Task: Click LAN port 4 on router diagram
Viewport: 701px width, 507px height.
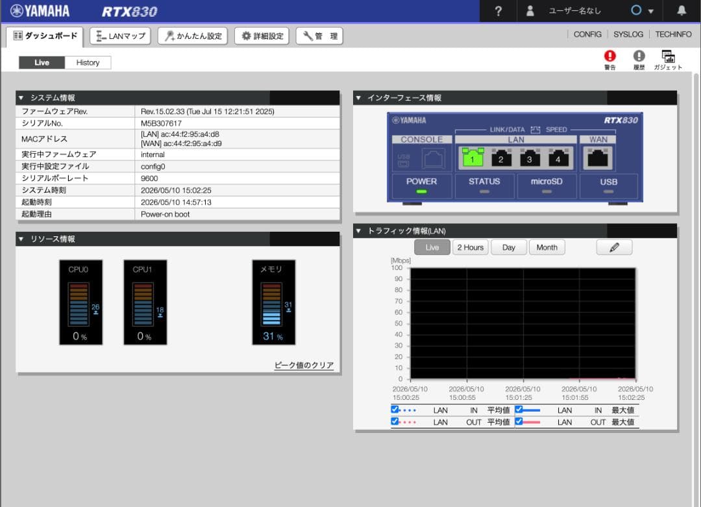Action: pos(558,157)
